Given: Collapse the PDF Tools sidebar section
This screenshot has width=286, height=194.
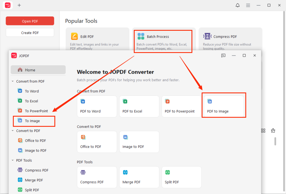Looking at the screenshot, I should (x=13, y=160).
